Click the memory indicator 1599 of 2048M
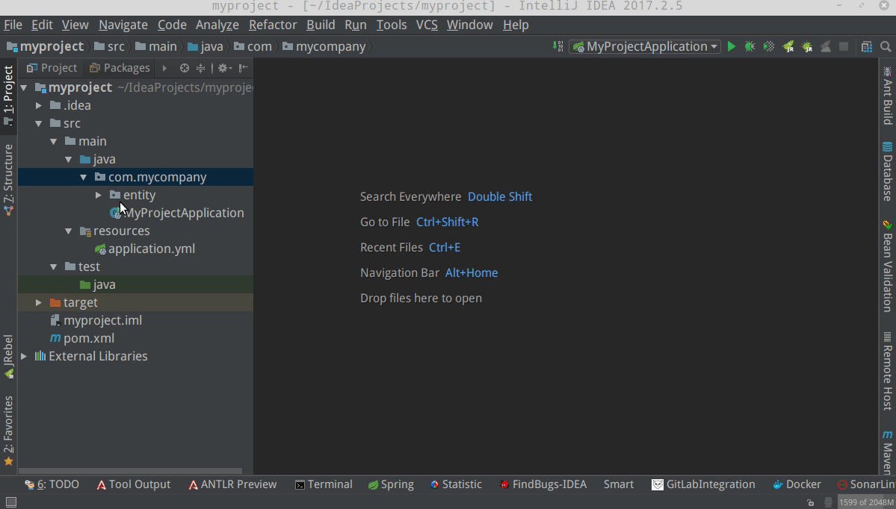This screenshot has height=509, width=896. (x=866, y=503)
